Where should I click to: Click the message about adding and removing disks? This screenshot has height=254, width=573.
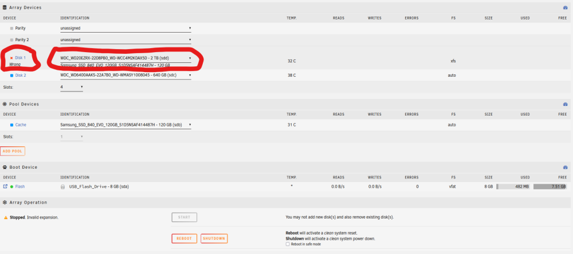(339, 217)
